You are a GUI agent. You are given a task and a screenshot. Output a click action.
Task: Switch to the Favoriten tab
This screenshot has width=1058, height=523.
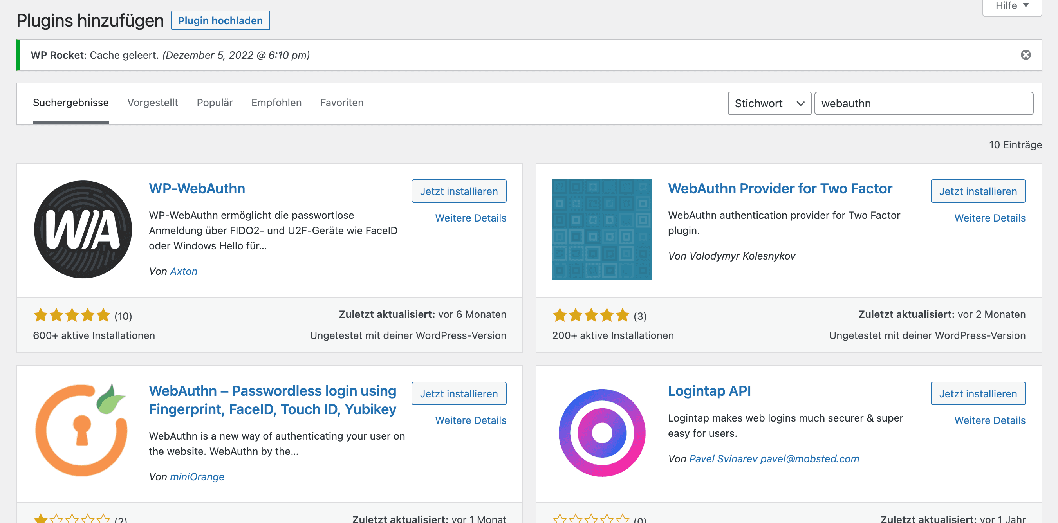(342, 103)
